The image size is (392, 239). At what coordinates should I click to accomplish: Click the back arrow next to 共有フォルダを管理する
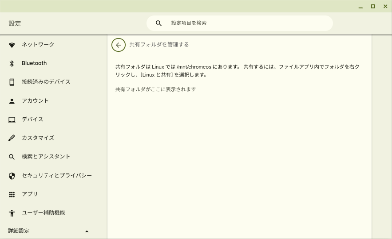(x=119, y=45)
